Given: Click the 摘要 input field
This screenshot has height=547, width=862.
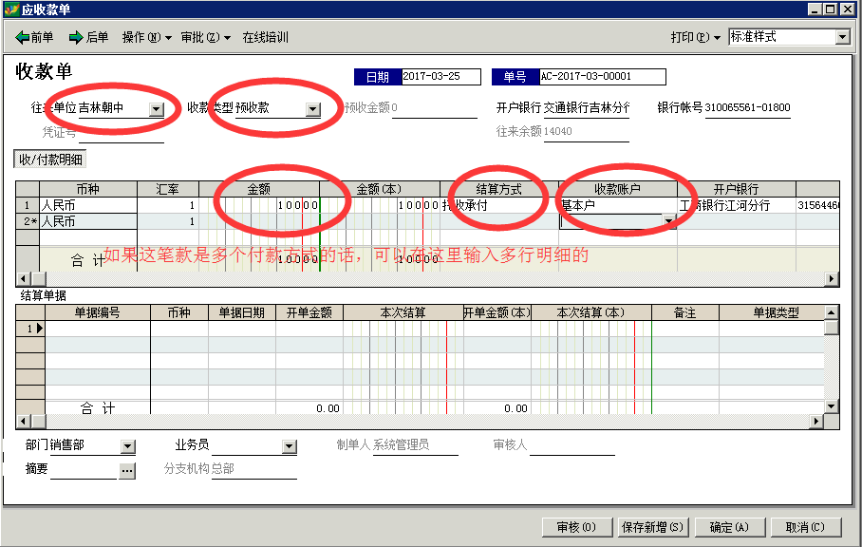Looking at the screenshot, I should [84, 470].
